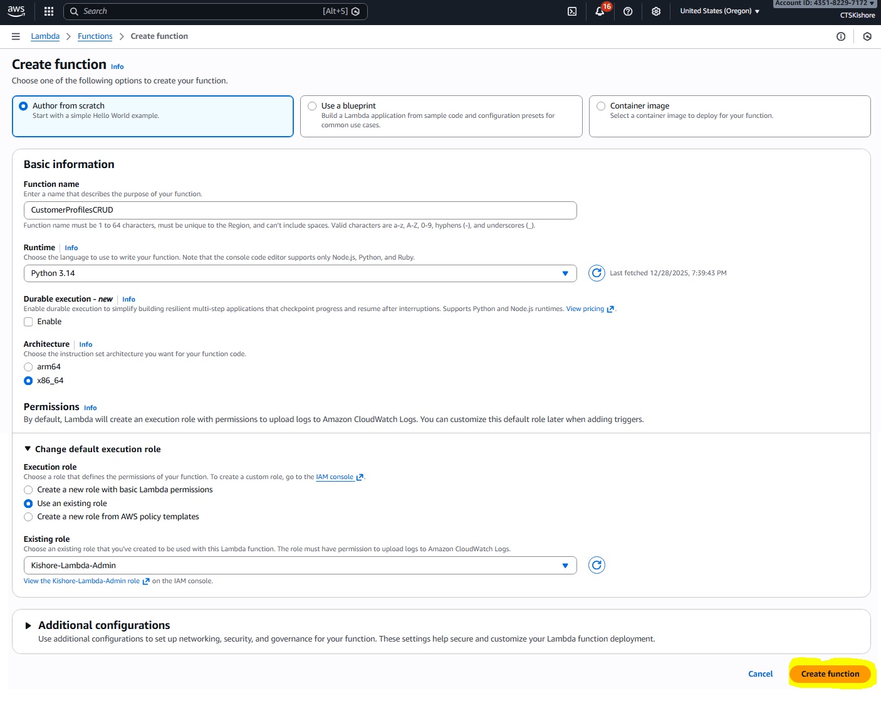The image size is (881, 703).
Task: Open the AWS services grid menu
Action: (x=49, y=11)
